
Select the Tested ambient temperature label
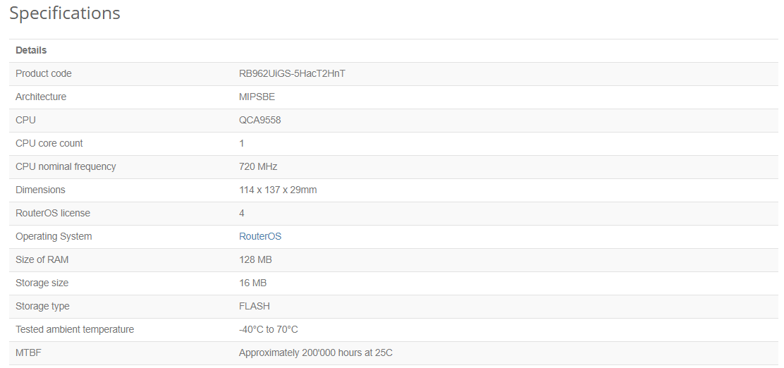pyautogui.click(x=75, y=329)
